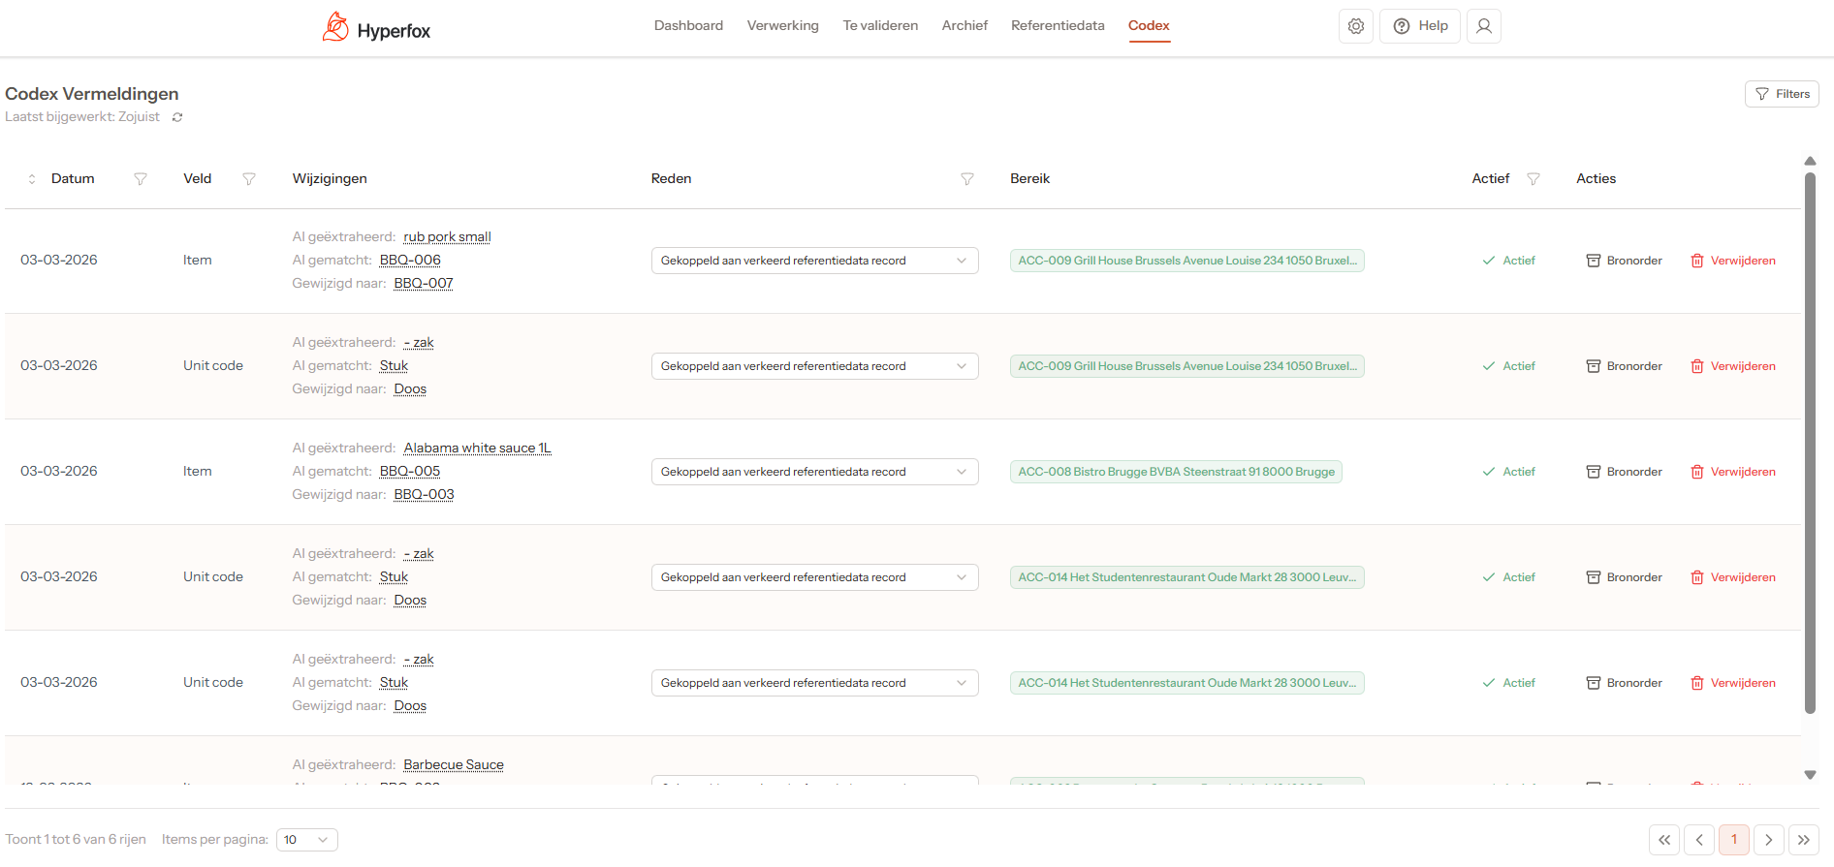Image resolution: width=1834 pixels, height=867 pixels.
Task: Open the user profile icon
Action: [1483, 26]
